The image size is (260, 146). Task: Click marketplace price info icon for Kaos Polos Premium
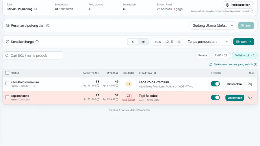[x=98, y=86]
